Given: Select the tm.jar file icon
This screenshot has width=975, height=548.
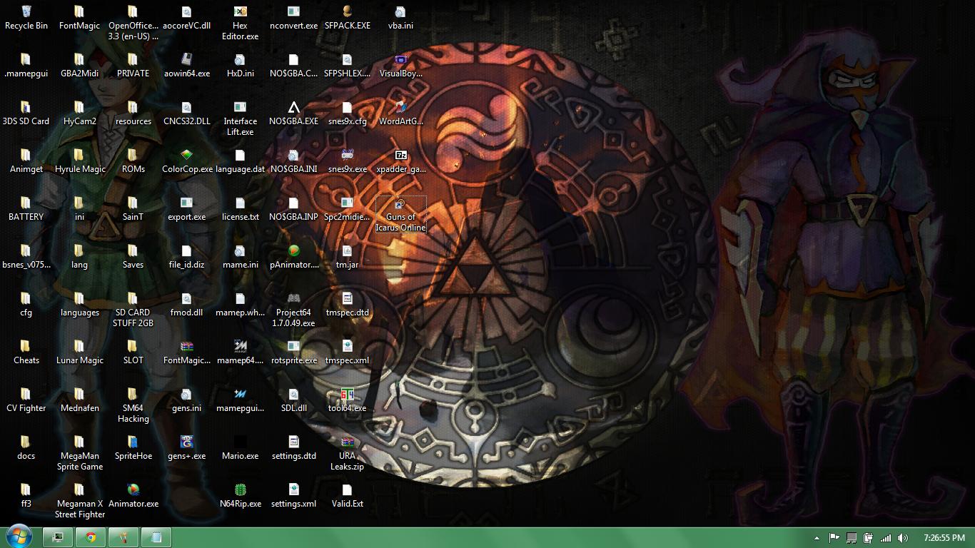Looking at the screenshot, I should [x=347, y=258].
